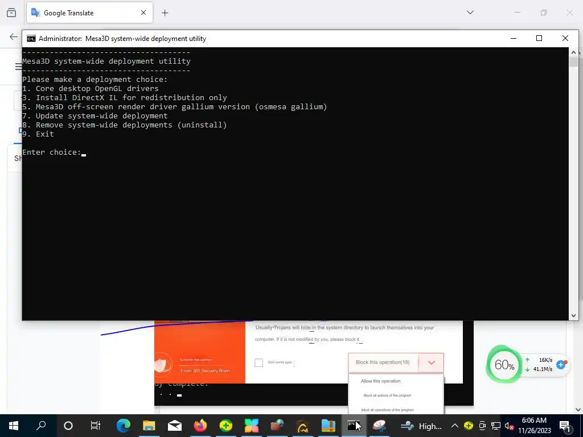583x437 pixels.
Task: Open the brown box with globe app
Action: tap(277, 426)
